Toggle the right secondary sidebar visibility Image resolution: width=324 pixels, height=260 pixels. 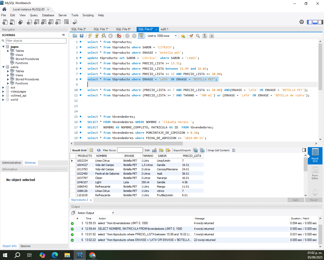click(321, 22)
